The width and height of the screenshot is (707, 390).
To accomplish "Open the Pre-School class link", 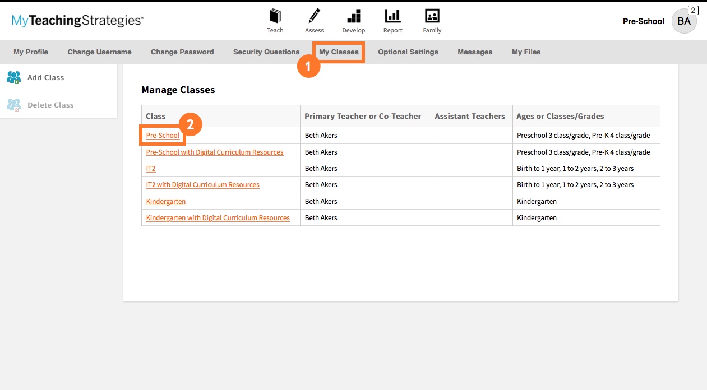I will click(x=162, y=135).
